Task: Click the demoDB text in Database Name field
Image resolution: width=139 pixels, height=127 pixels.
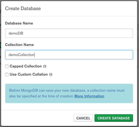Action: click(x=16, y=33)
